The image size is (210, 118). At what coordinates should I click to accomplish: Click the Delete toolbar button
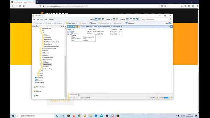click(83, 23)
